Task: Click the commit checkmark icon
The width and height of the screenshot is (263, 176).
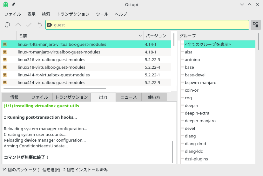Action: tap(29, 25)
